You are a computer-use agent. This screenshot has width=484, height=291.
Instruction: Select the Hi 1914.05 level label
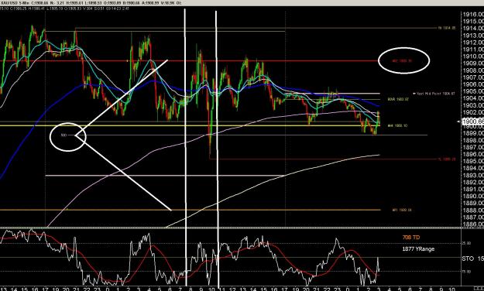point(447,28)
